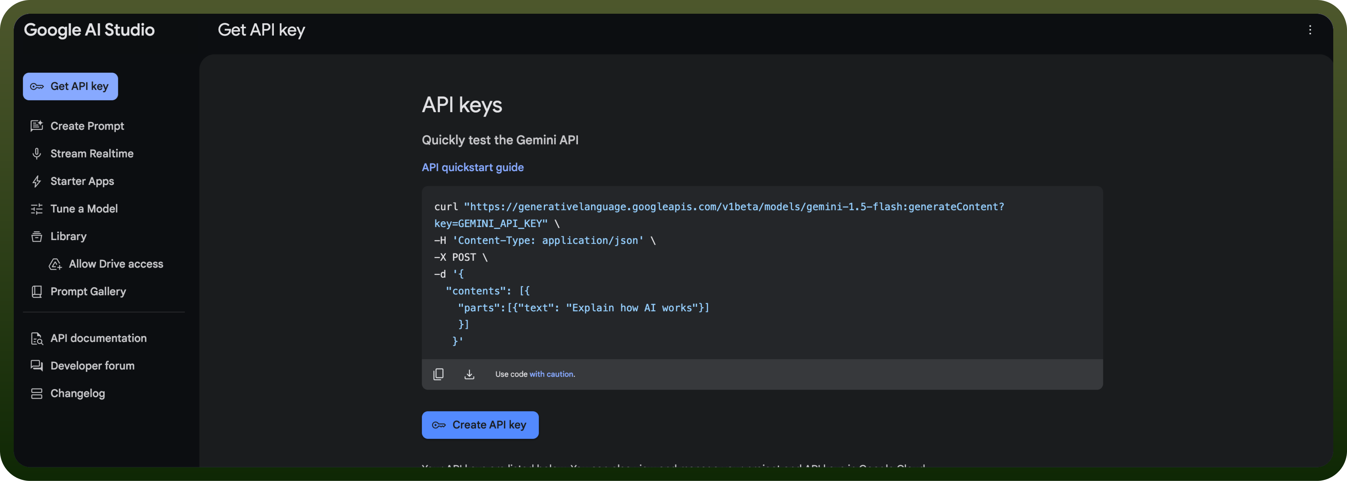Click the Get API key page title
1347x481 pixels.
click(261, 30)
